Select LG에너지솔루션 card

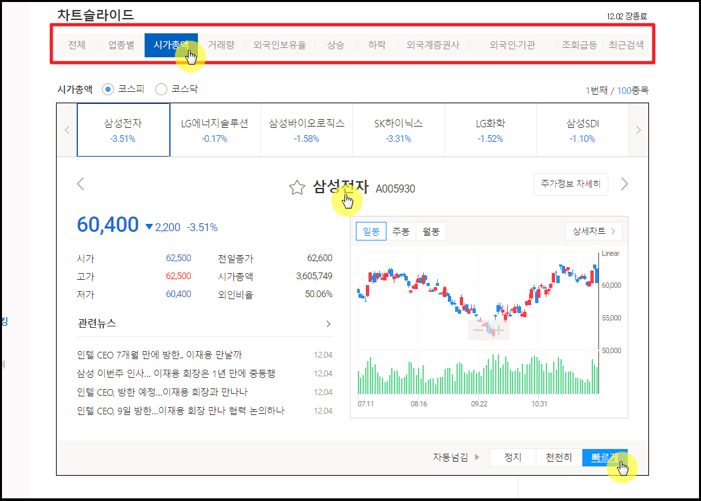pos(215,130)
